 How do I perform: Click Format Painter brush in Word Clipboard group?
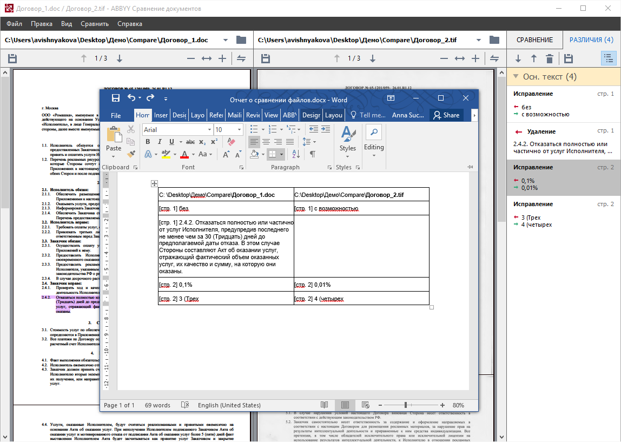(130, 154)
